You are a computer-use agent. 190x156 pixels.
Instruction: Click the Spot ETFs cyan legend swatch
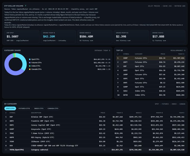click(x=30, y=59)
